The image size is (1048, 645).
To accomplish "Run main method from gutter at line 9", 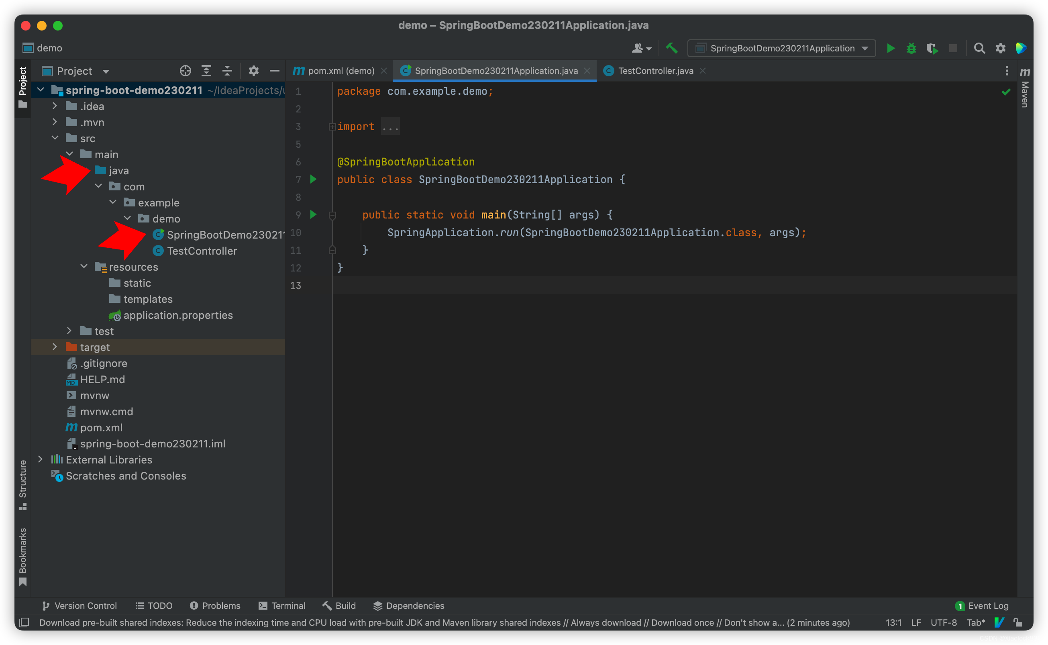I will click(x=313, y=214).
